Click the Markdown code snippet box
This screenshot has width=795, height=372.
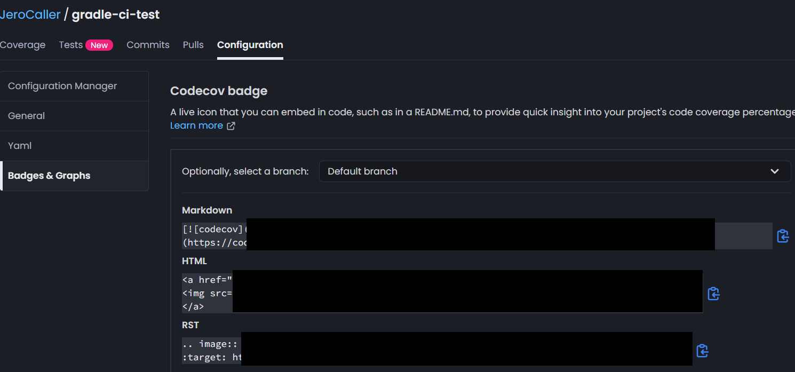[213, 236]
